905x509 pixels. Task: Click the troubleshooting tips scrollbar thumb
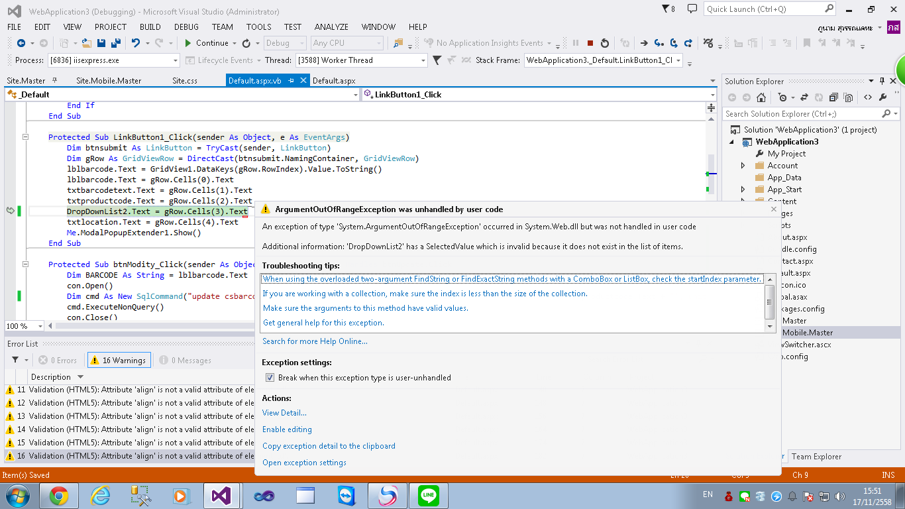(x=770, y=302)
